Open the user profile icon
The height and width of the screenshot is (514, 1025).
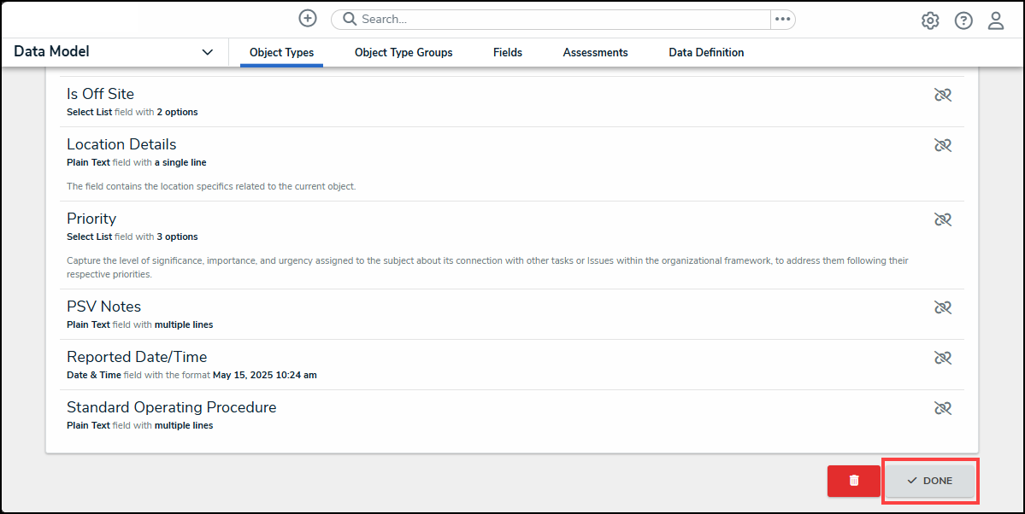[x=996, y=21]
